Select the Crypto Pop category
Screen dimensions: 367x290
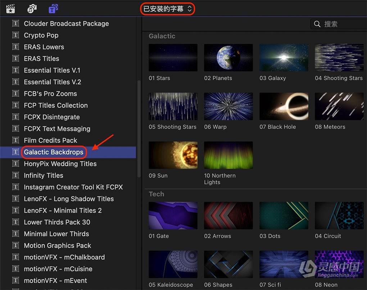tap(41, 35)
